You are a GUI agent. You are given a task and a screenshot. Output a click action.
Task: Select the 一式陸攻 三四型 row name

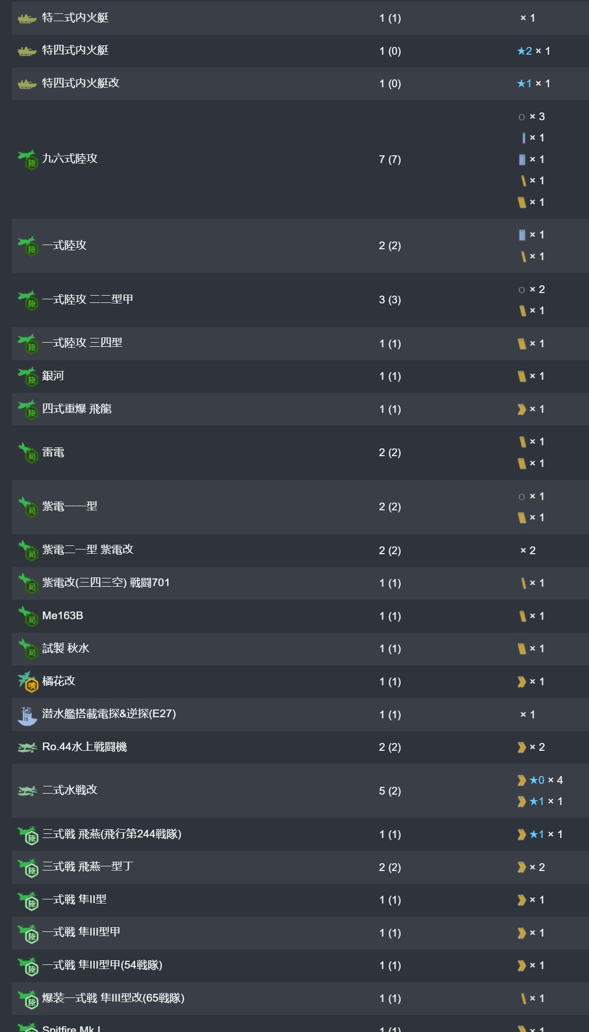tap(82, 343)
